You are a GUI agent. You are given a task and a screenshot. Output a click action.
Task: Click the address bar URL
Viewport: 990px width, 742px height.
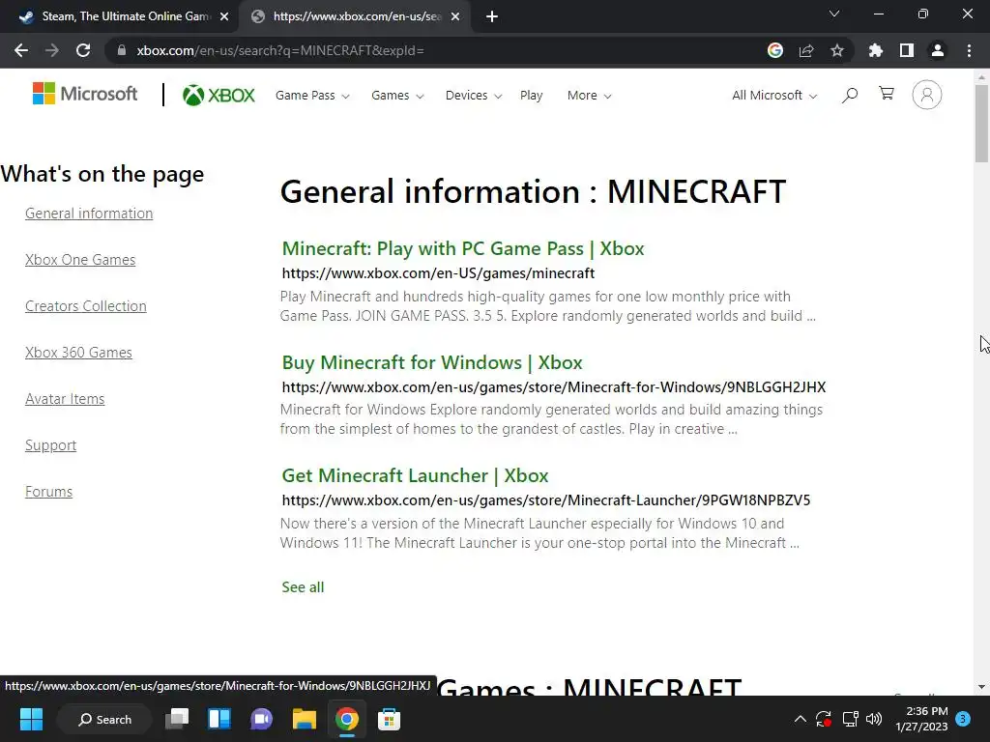coord(280,50)
